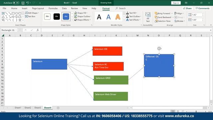Open the Align dropdown
The width and height of the screenshot is (213, 120).
pos(179,13)
